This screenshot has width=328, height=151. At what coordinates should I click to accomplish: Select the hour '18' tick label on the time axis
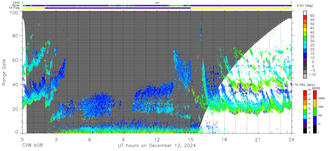tap(224, 139)
